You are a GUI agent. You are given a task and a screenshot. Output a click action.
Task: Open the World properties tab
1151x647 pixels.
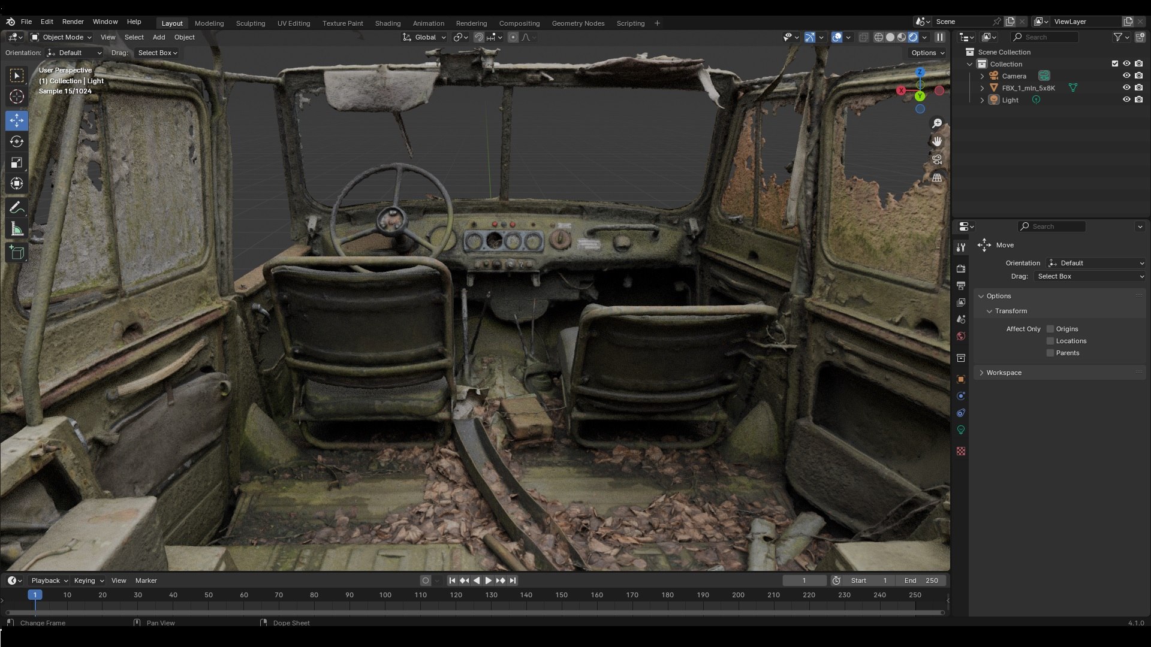click(961, 336)
